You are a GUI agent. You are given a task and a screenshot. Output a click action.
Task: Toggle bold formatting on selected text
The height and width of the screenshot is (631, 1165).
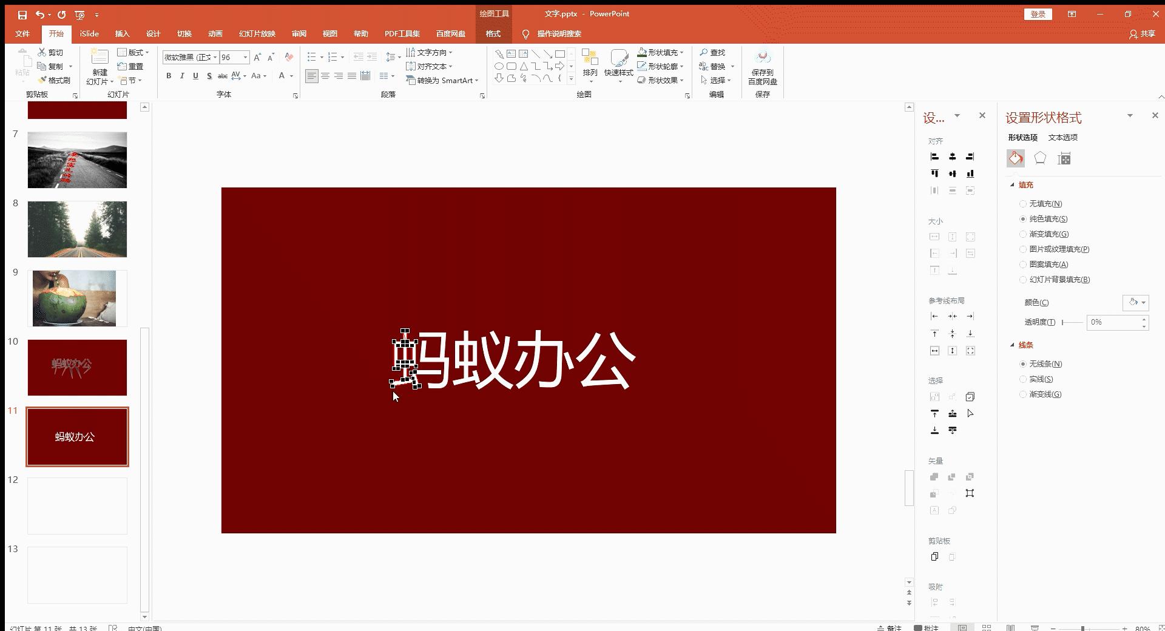coord(169,76)
